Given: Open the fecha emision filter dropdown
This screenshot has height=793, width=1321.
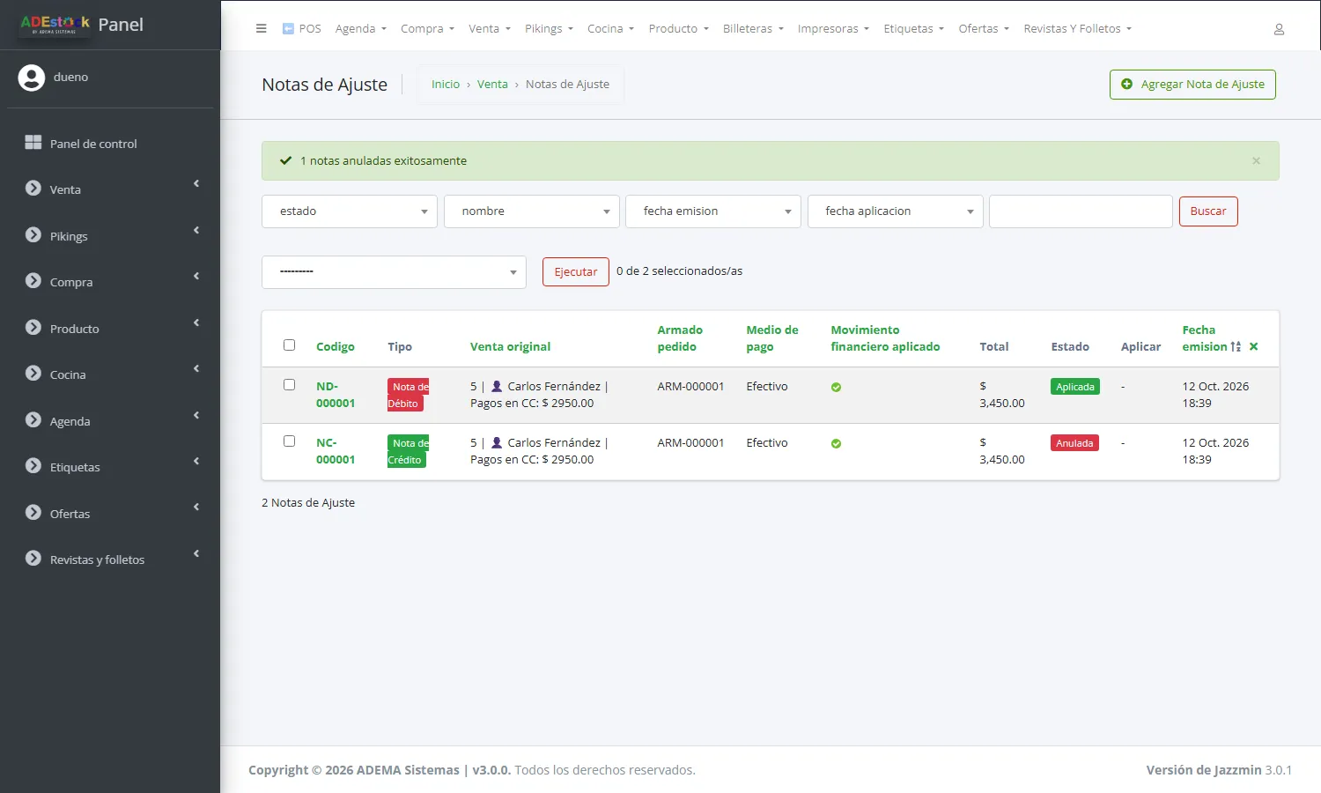Looking at the screenshot, I should coord(713,211).
